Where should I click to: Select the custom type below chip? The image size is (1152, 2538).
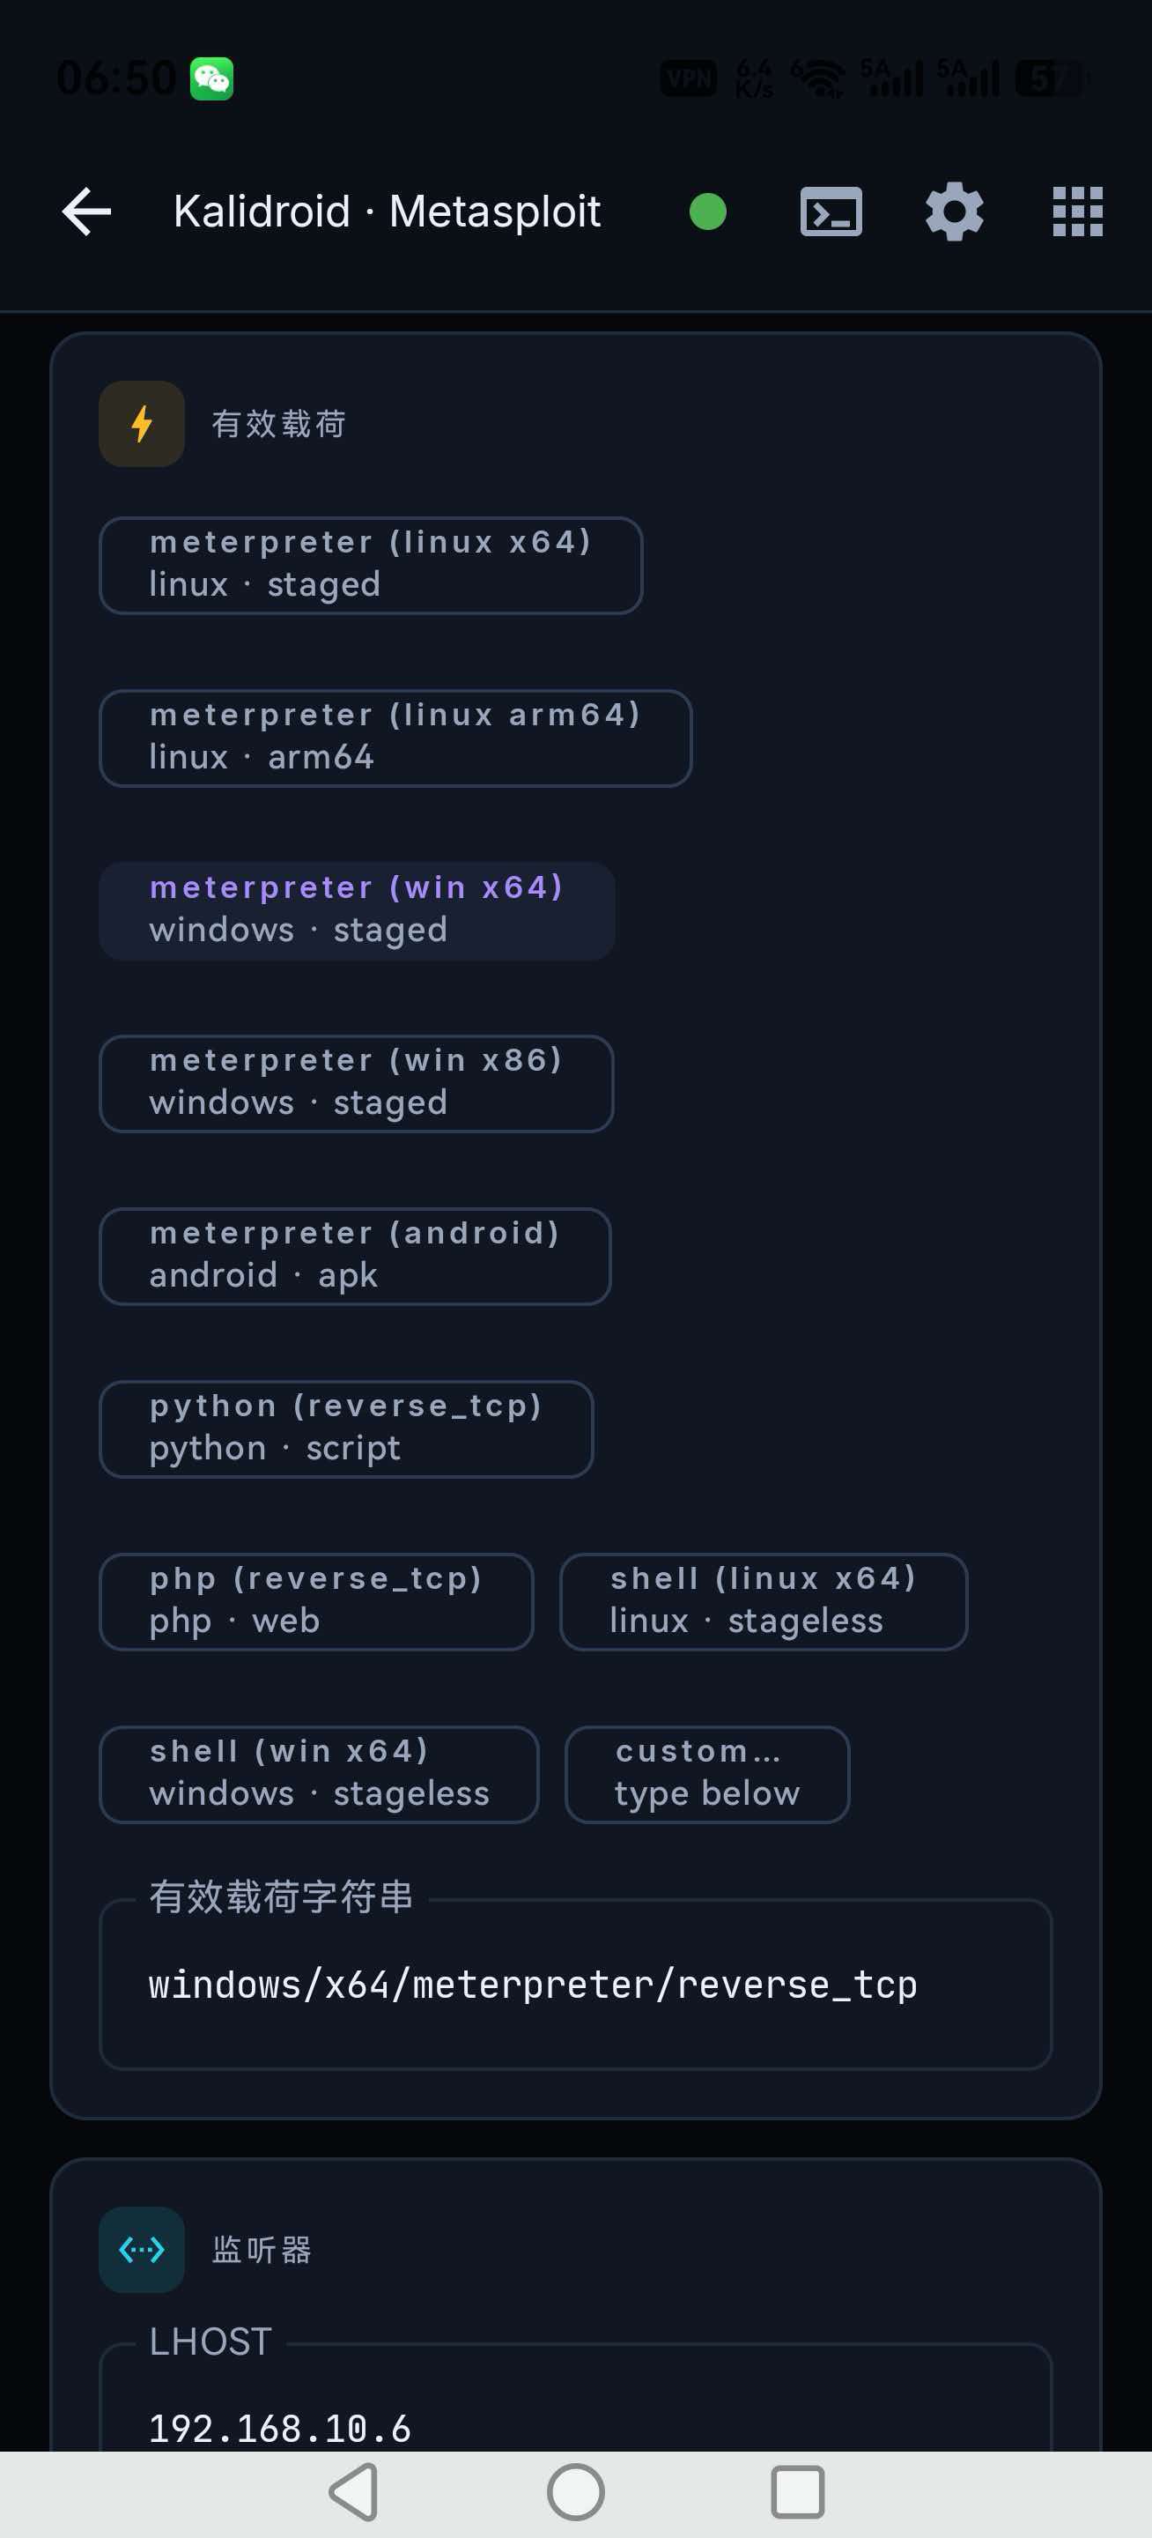pyautogui.click(x=707, y=1775)
